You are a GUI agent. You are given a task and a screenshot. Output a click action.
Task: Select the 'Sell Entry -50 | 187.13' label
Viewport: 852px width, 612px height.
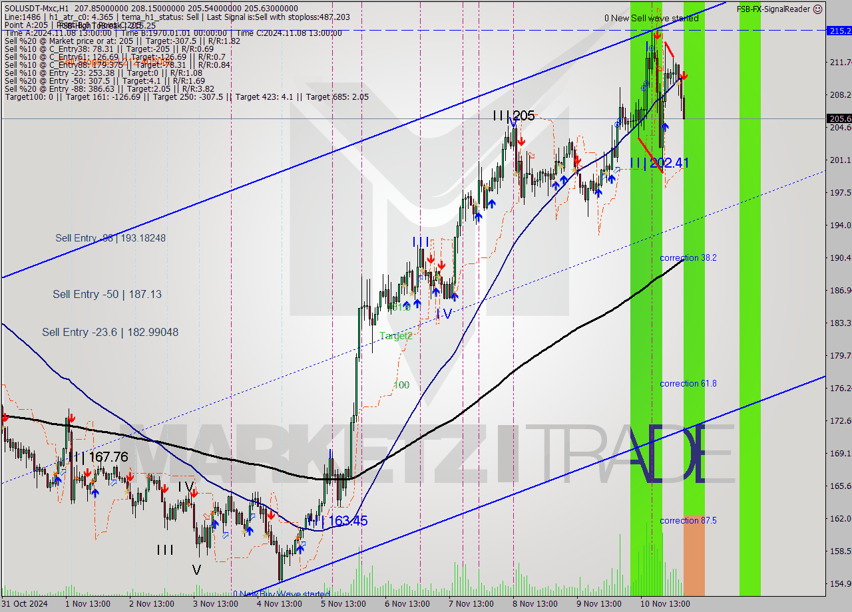click(107, 294)
